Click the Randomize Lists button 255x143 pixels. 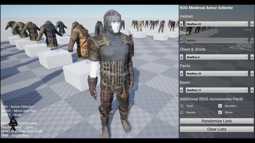(x=217, y=121)
